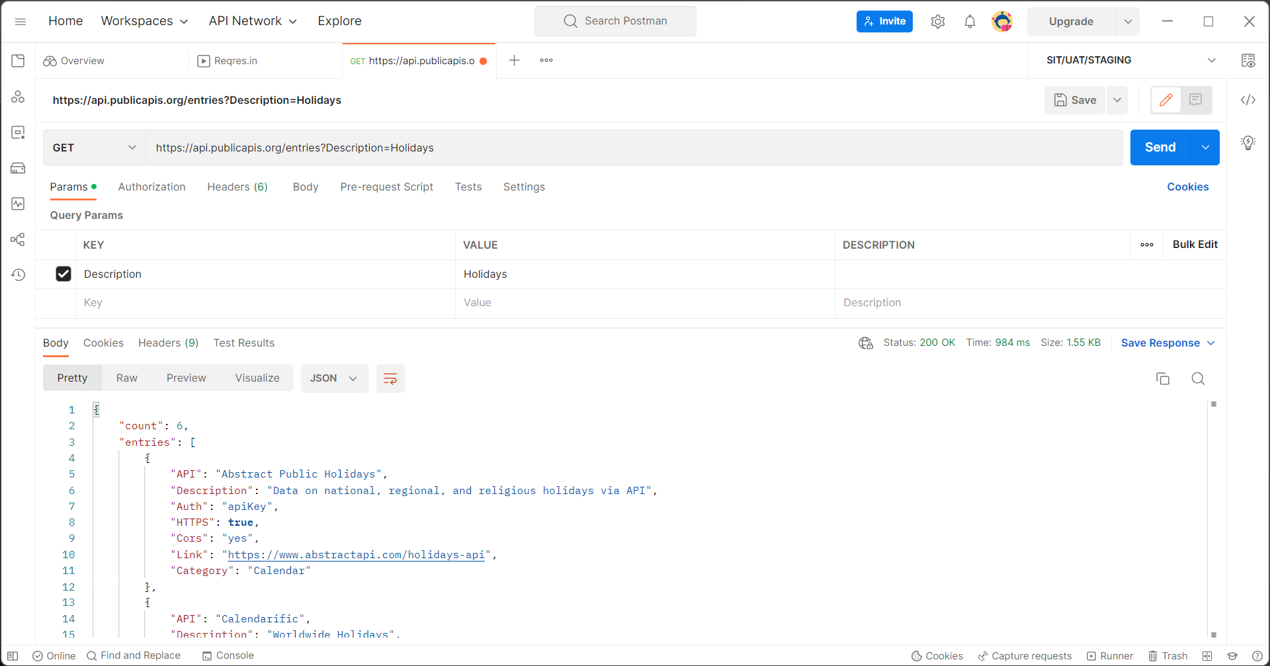Collapse JSON at line 1 brace

point(96,409)
